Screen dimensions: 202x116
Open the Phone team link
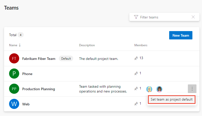(27, 74)
